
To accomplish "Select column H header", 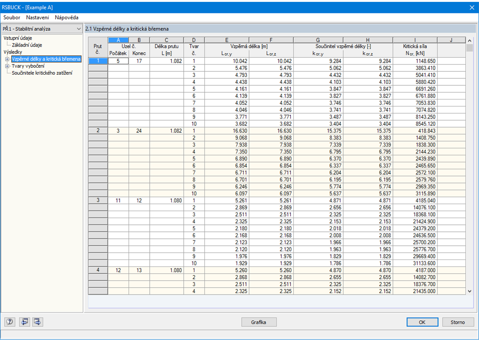I will pyautogui.click(x=368, y=40).
